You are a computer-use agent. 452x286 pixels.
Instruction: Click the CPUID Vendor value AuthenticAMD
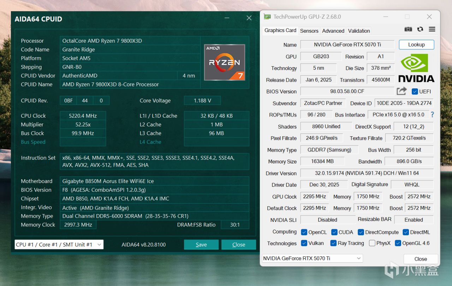click(x=119, y=75)
